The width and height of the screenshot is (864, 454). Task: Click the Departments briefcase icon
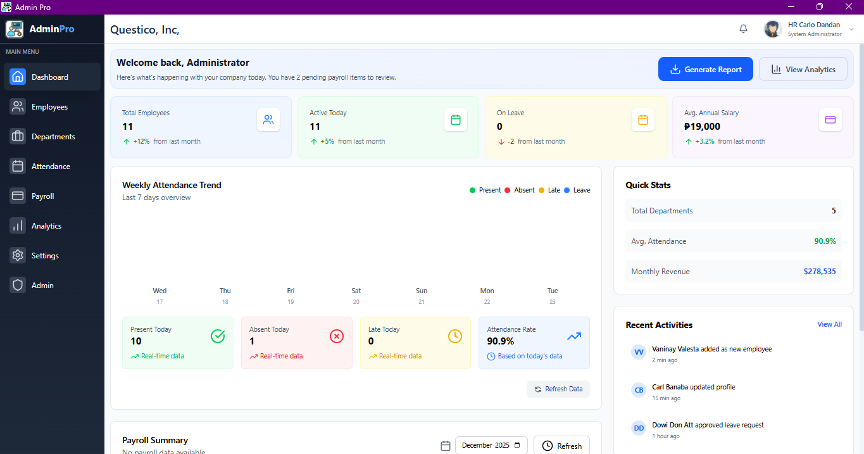point(18,136)
